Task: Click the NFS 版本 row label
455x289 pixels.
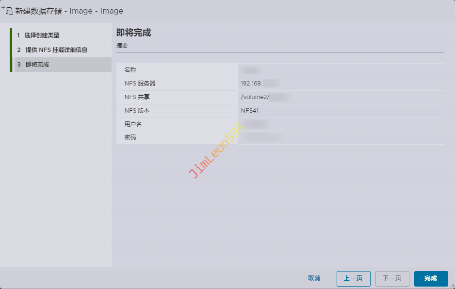Action: click(x=137, y=111)
